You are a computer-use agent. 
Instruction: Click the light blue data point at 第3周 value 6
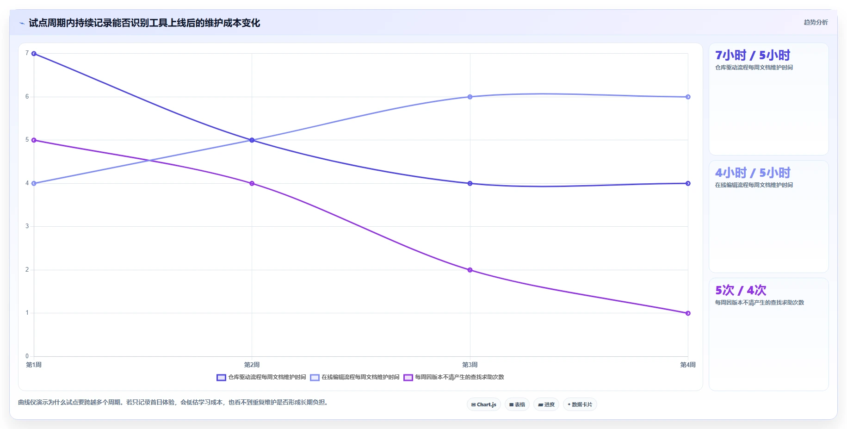pyautogui.click(x=470, y=97)
